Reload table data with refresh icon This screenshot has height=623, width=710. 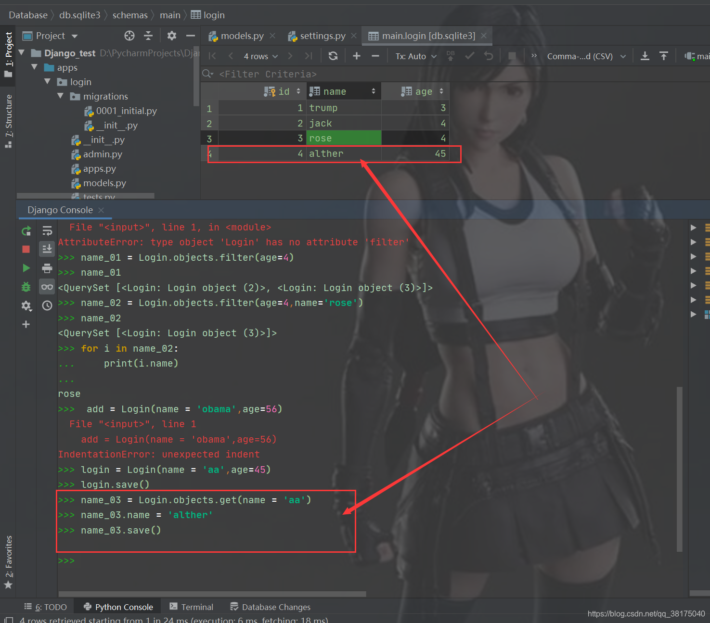(333, 56)
